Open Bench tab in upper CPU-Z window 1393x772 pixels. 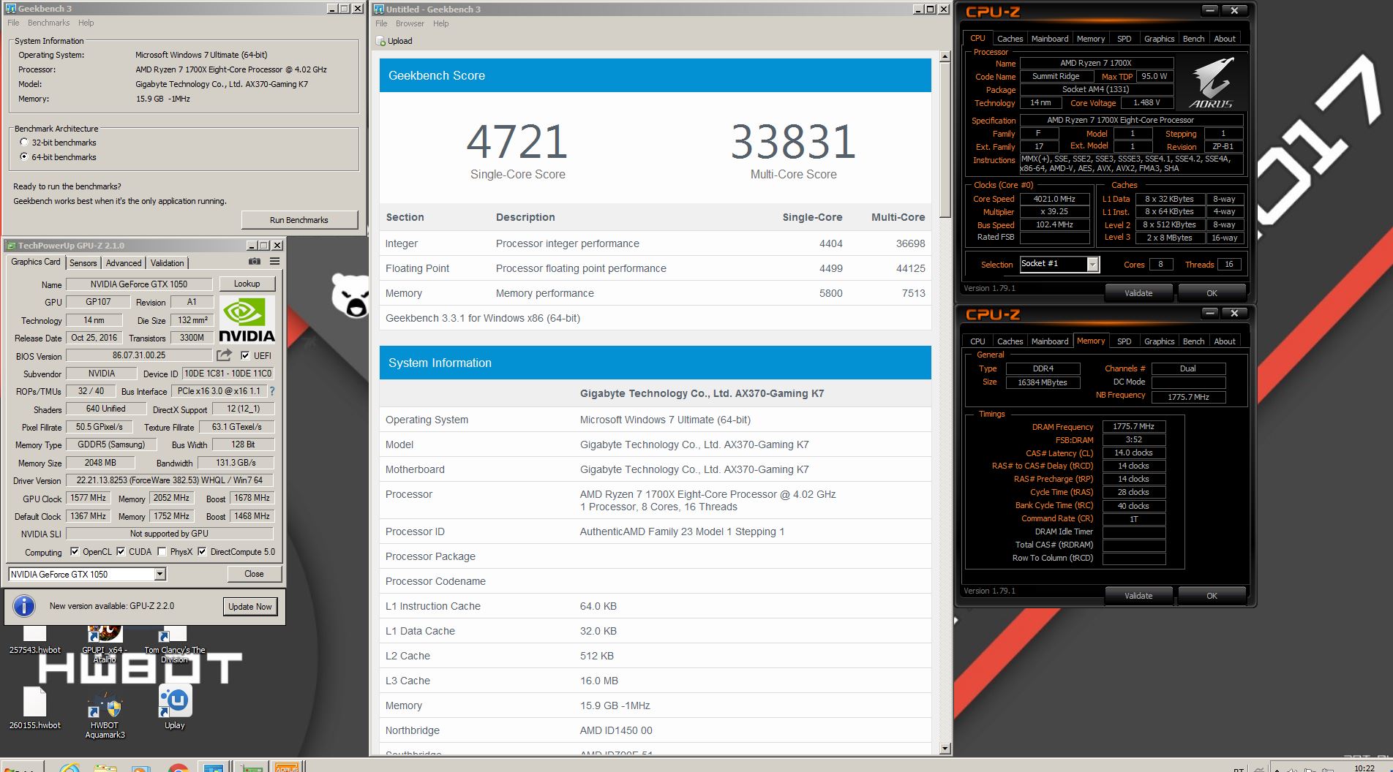click(1193, 39)
